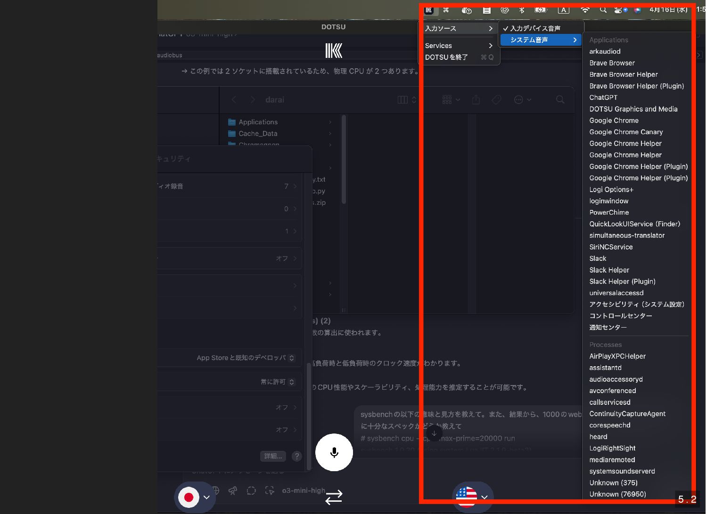Open the target language dropdown chevron by US flag
This screenshot has height=514, width=706.
click(484, 497)
